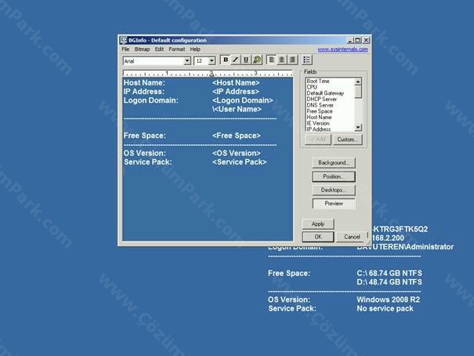This screenshot has width=474, height=356.
Task: Toggle Italic formatting button
Action: click(236, 60)
